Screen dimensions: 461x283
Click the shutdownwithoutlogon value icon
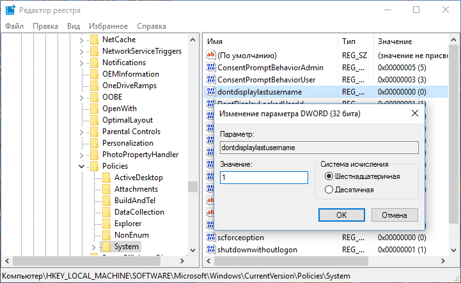211,249
